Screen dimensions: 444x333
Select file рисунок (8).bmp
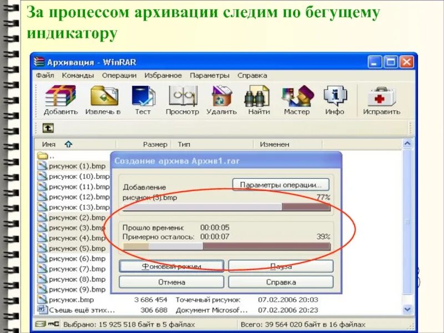coord(77,279)
